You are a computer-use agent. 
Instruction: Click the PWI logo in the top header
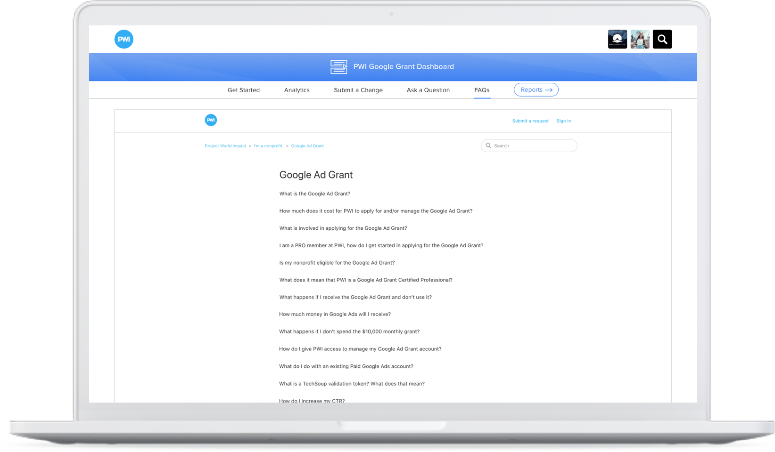(124, 39)
